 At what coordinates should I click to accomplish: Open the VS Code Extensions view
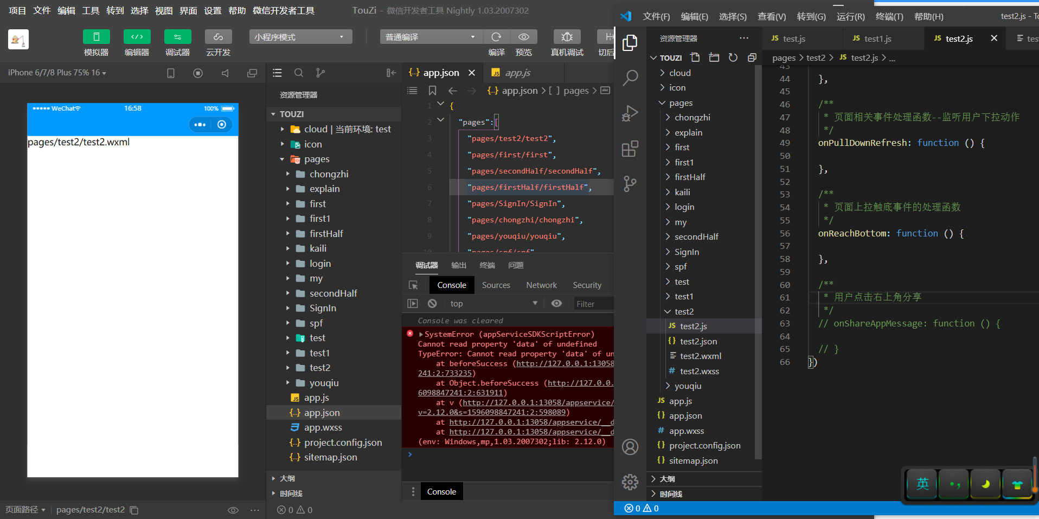click(630, 149)
